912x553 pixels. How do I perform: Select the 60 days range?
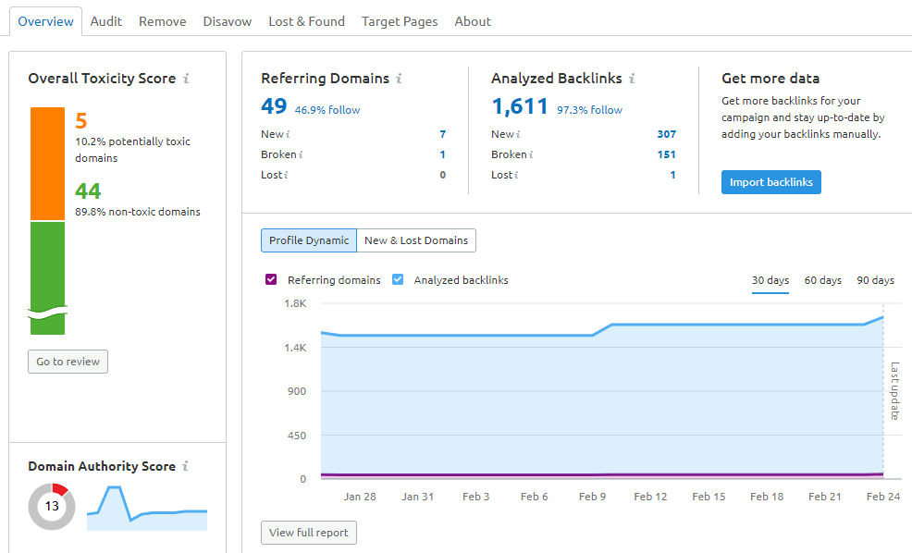[x=823, y=280]
